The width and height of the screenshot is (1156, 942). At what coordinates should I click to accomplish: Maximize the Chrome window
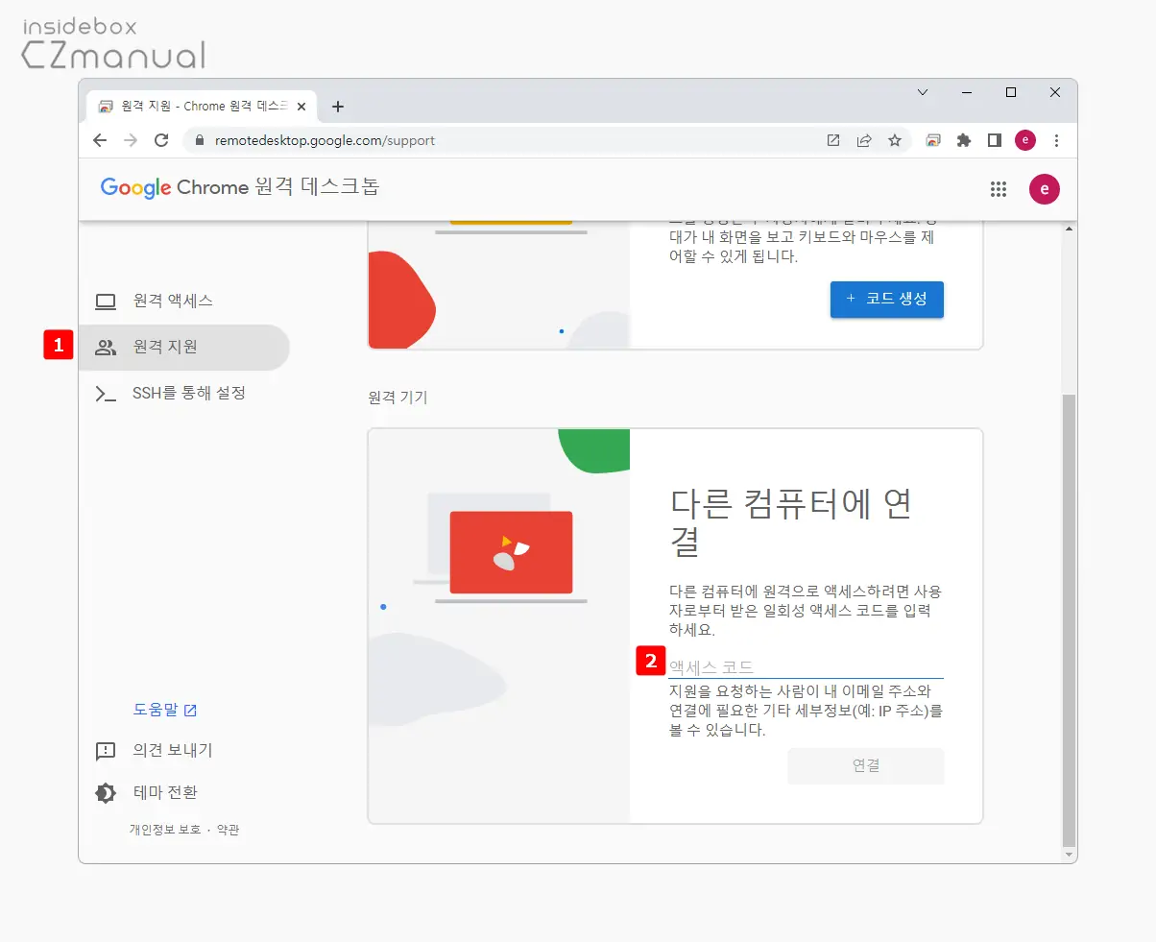[1011, 92]
